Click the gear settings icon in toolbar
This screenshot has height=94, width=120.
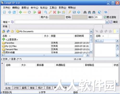pos(10,12)
